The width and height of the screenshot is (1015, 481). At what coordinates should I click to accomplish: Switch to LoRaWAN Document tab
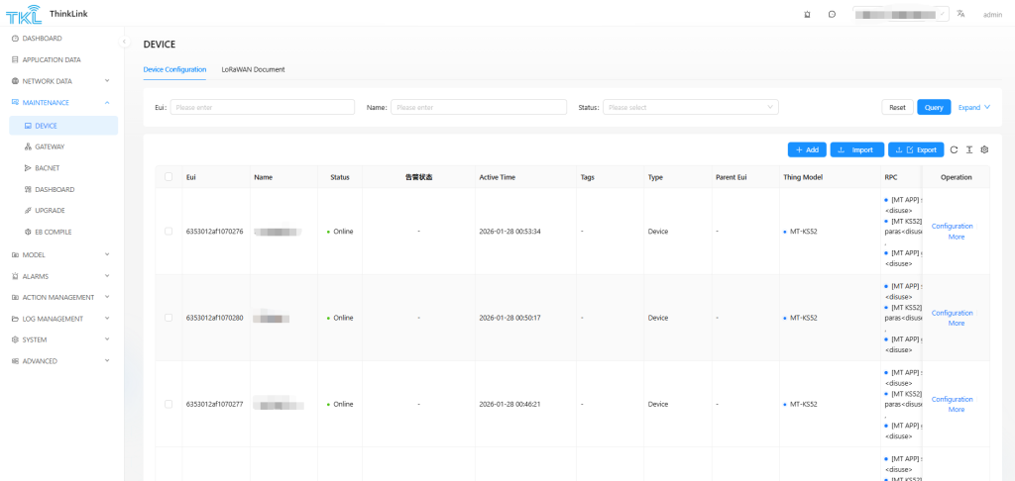(253, 69)
